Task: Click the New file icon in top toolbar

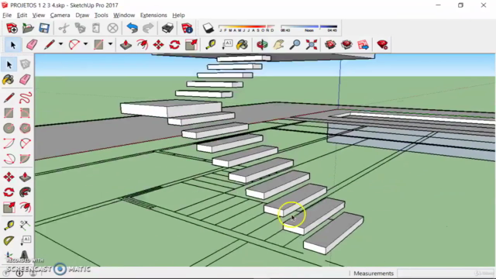Action: [x=12, y=28]
